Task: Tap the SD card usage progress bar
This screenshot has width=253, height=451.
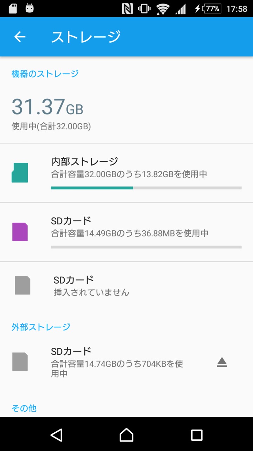Action: [146, 247]
